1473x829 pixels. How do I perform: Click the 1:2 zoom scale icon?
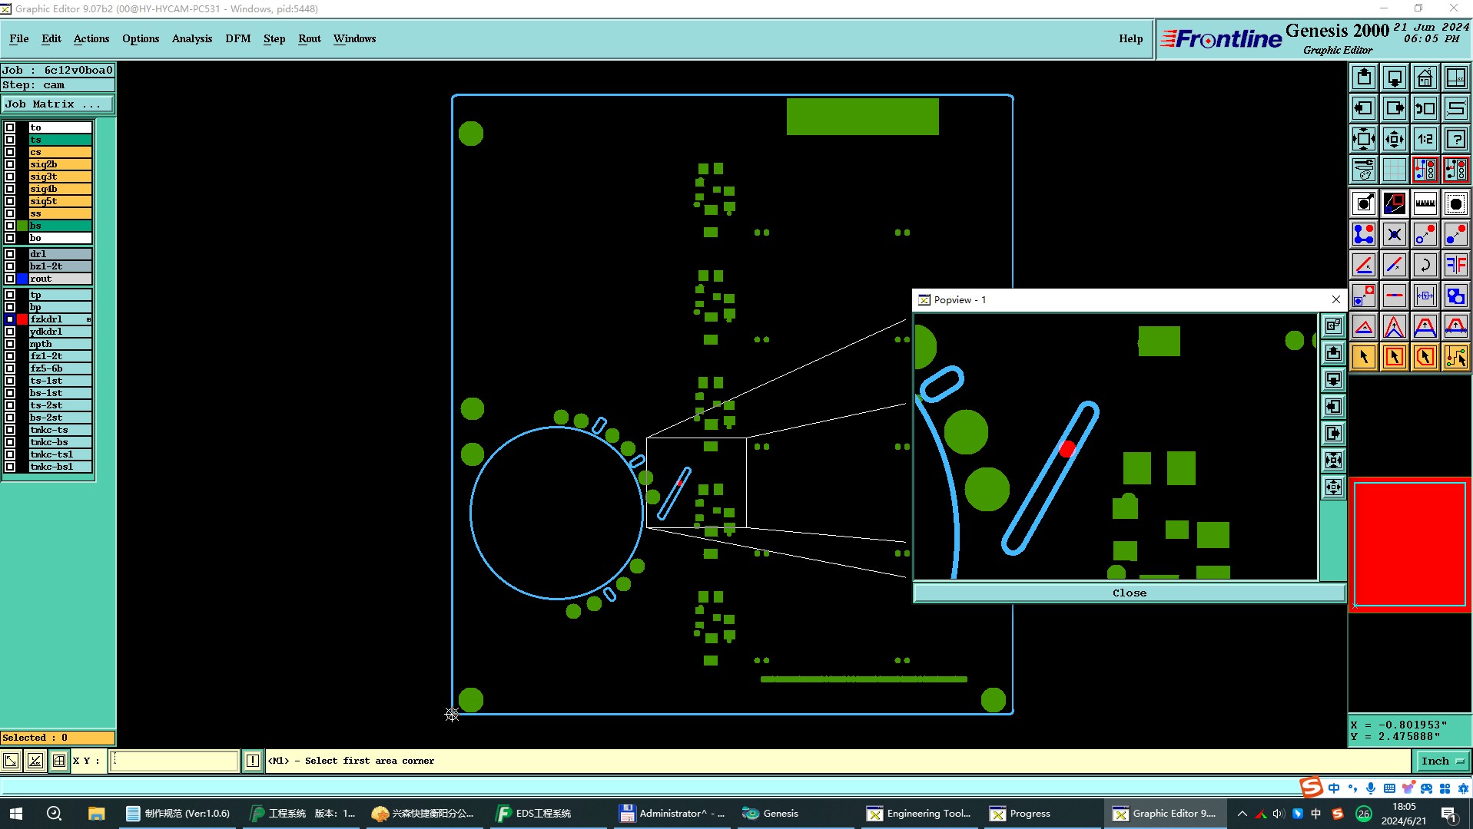pos(1425,139)
